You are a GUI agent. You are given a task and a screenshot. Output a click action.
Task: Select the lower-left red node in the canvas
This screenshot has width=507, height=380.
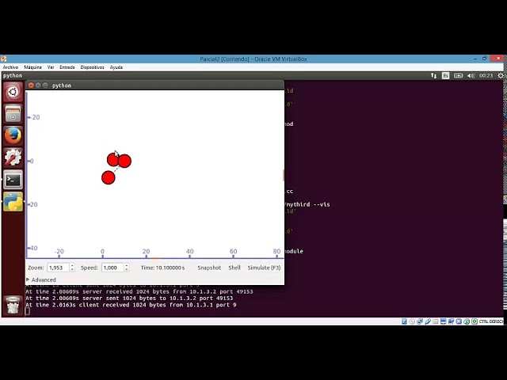point(109,177)
